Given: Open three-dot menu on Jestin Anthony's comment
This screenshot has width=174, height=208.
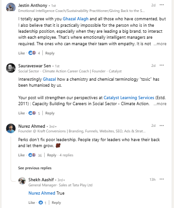Looking at the screenshot, I should (x=162, y=5).
